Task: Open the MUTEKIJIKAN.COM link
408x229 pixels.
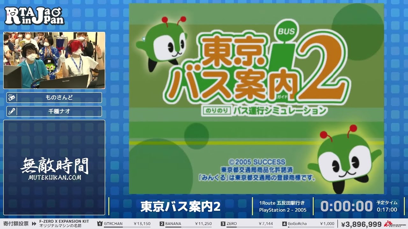Action: [x=55, y=178]
